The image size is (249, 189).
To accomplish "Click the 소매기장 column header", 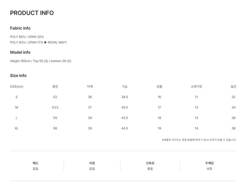I will [x=196, y=86].
